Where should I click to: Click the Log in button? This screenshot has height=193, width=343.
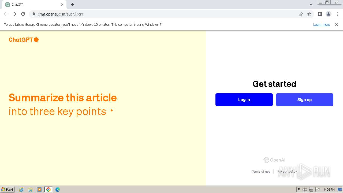[x=244, y=100]
